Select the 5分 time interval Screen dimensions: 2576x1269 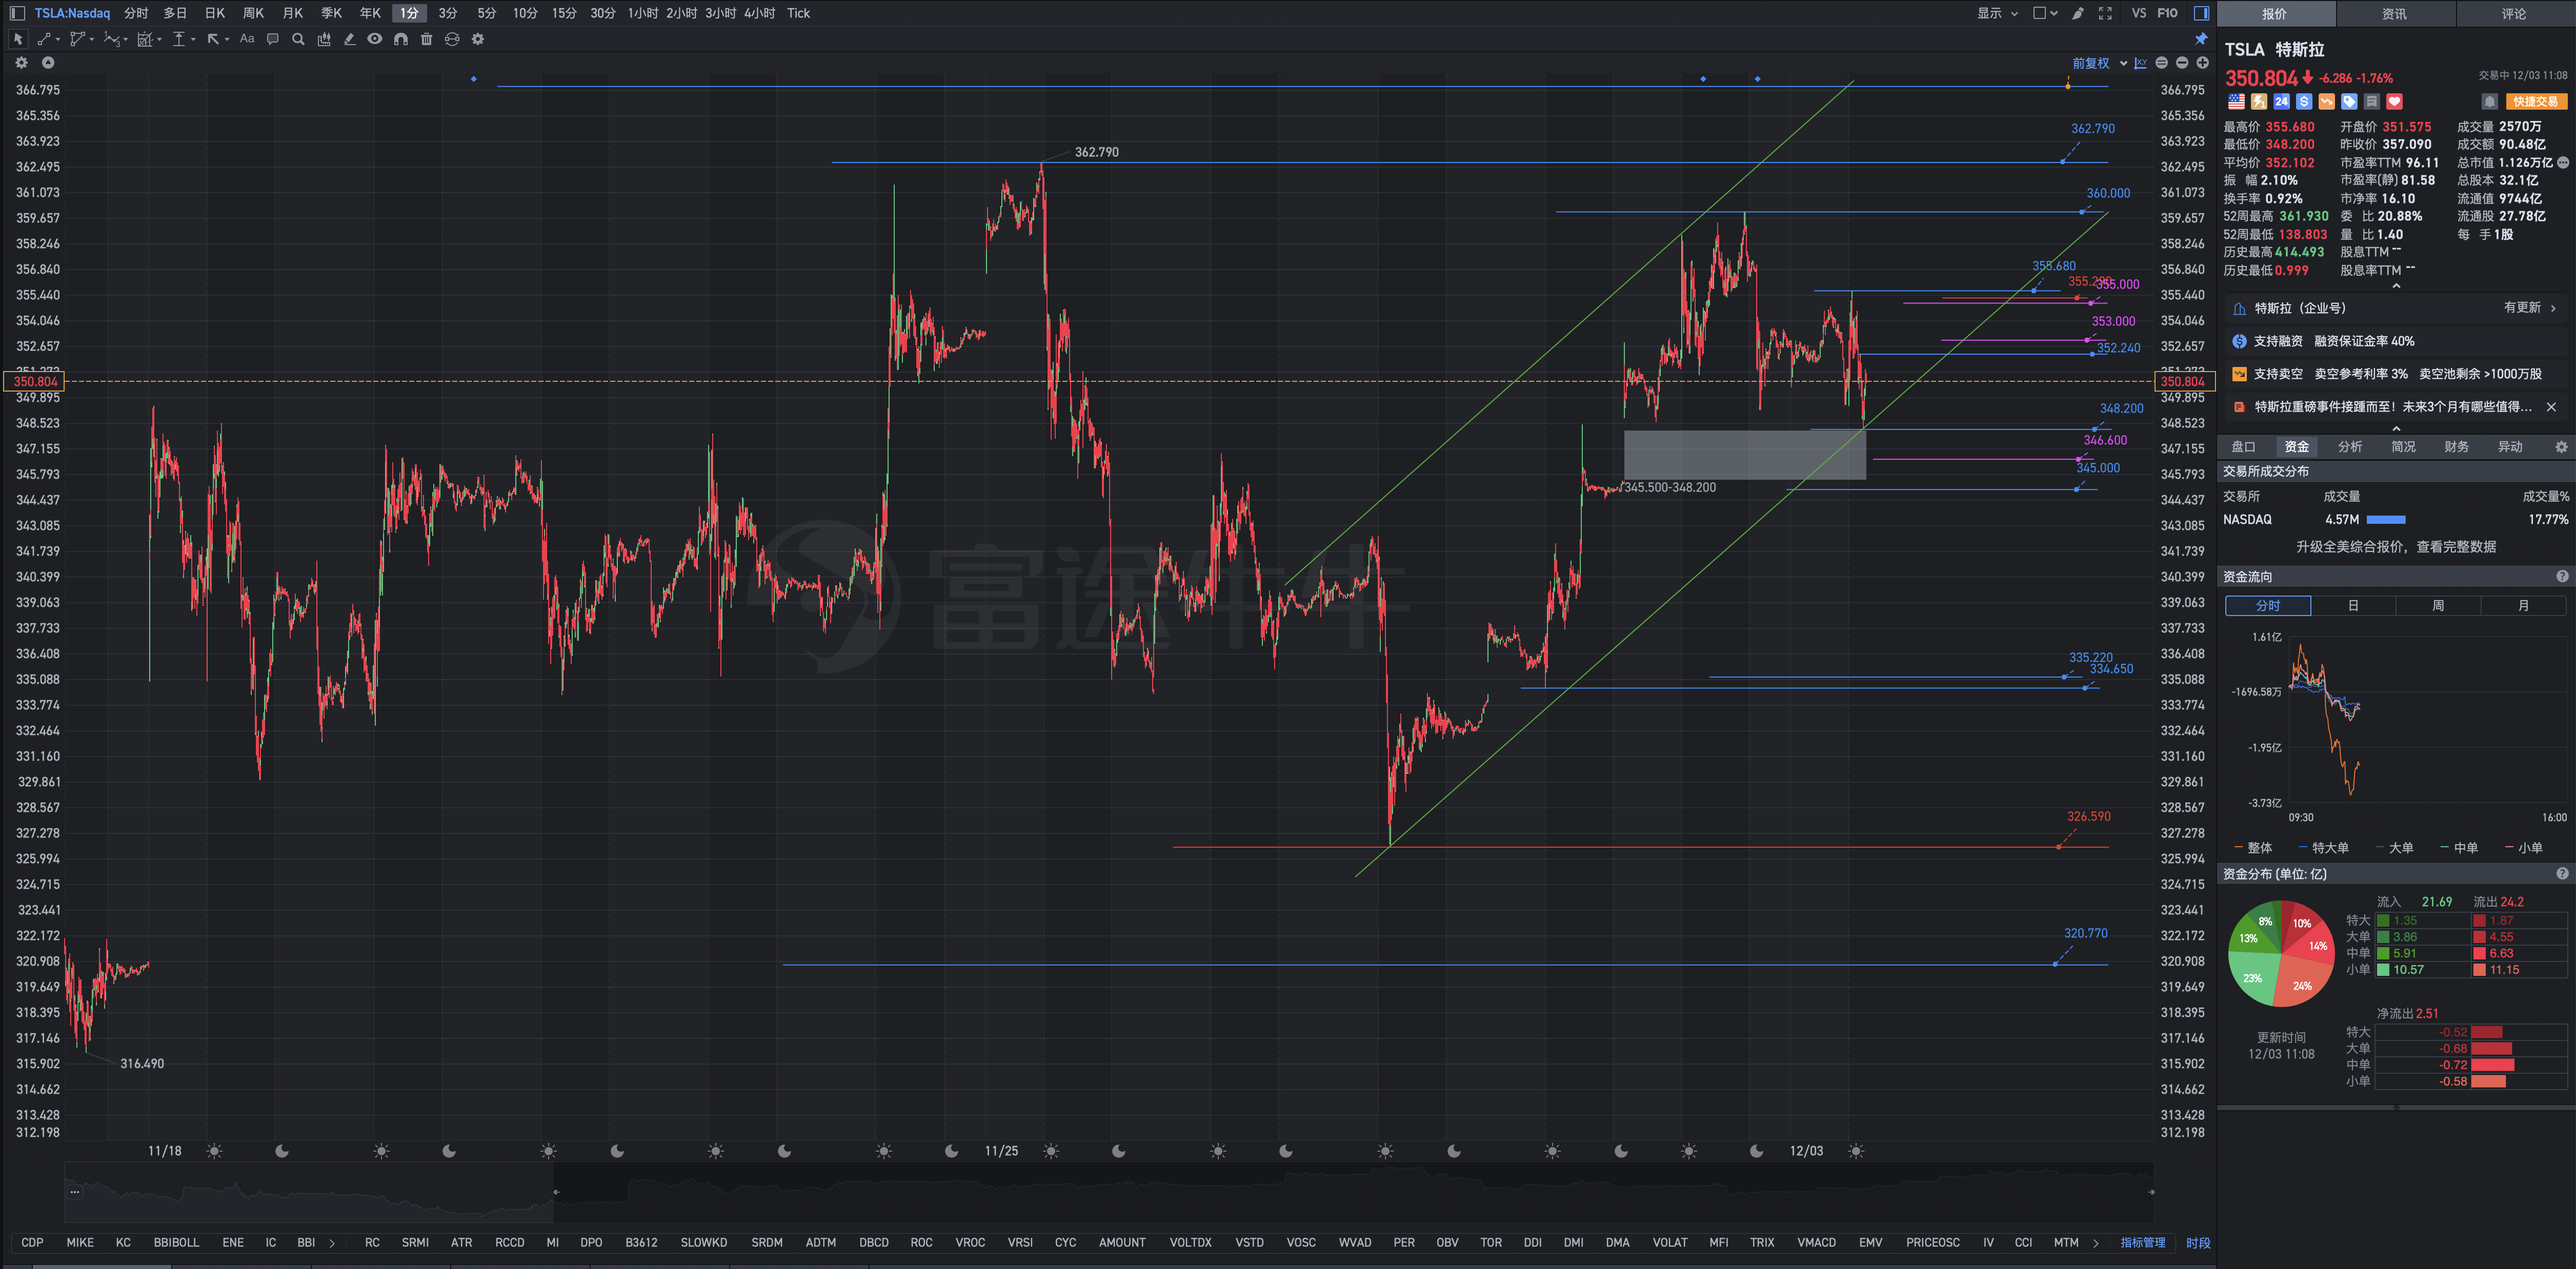tap(486, 13)
